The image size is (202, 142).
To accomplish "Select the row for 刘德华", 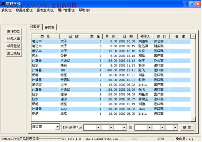I will point(111,42).
